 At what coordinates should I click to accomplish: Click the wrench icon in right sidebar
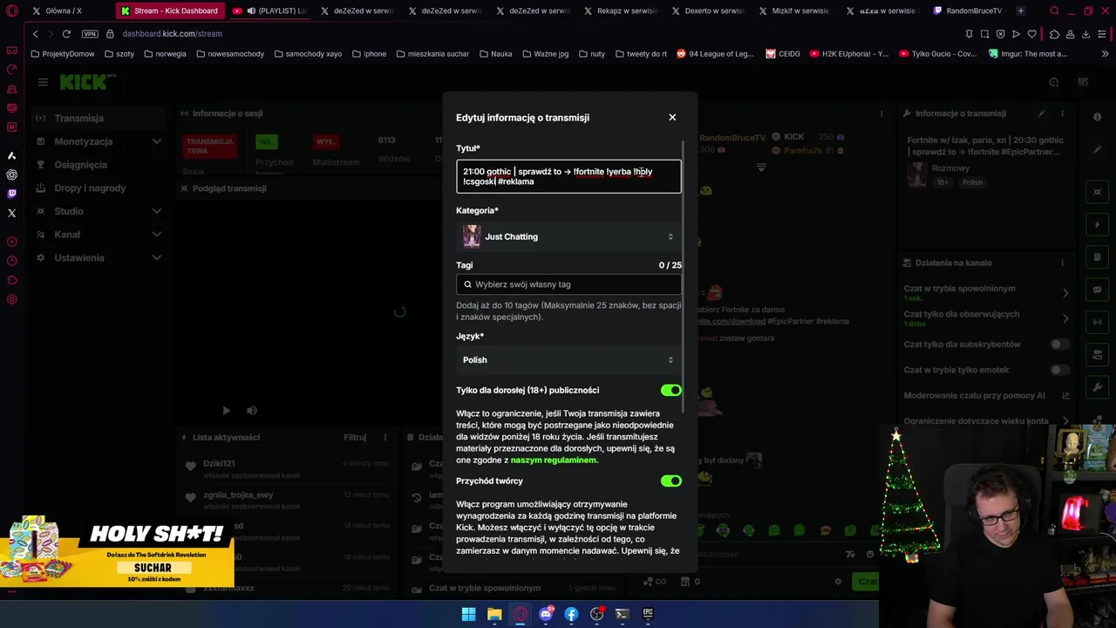tap(1098, 386)
